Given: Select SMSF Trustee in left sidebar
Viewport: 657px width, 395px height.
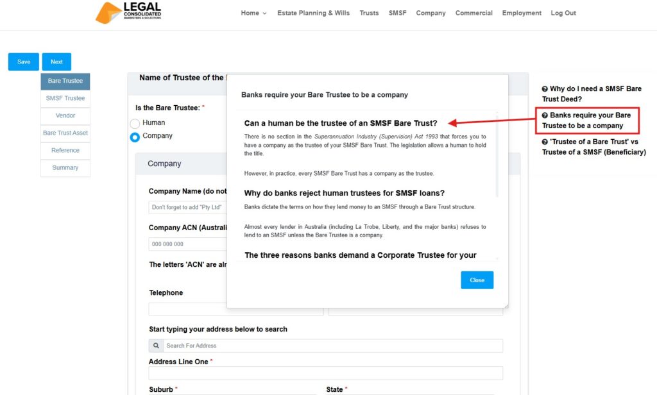Looking at the screenshot, I should (x=65, y=98).
